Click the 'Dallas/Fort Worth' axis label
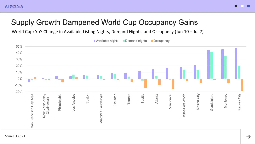 click(x=184, y=106)
